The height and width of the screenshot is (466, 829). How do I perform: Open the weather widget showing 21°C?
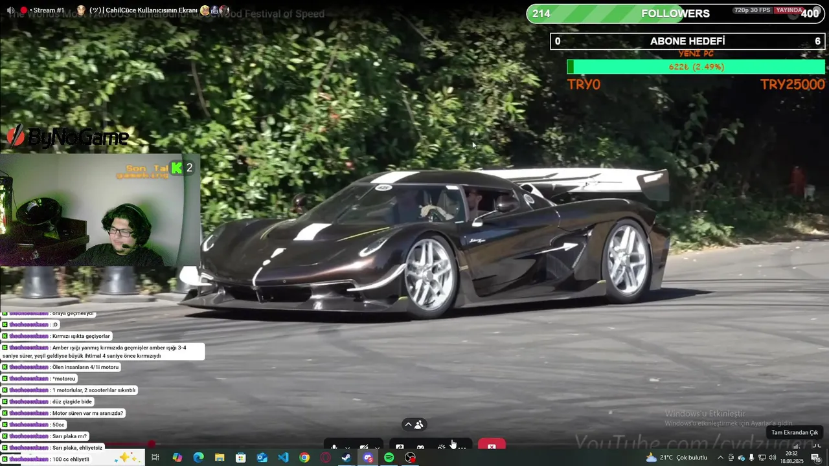pos(677,458)
